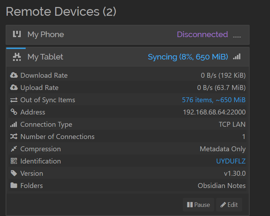Screen dimensions: 270x216
Task: Click the Identification QR code icon
Action: coord(14,161)
